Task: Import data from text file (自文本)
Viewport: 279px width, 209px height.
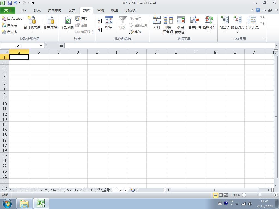Action: tap(10, 32)
